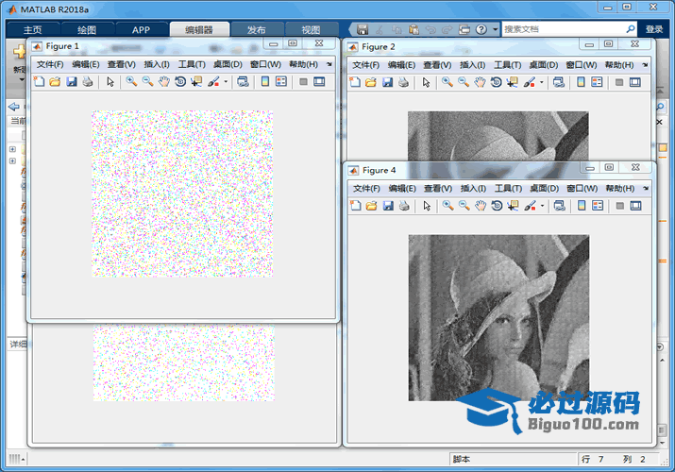Save figure icon in Figure 2 toolbar
Viewport: 675px width, 472px height.
click(x=387, y=82)
